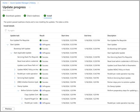
Task: Collapse the Start Applicable Update row
Action: 11,53
